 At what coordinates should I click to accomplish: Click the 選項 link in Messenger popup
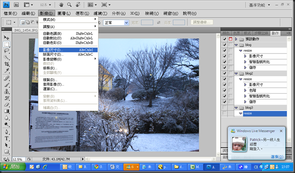click(x=277, y=157)
